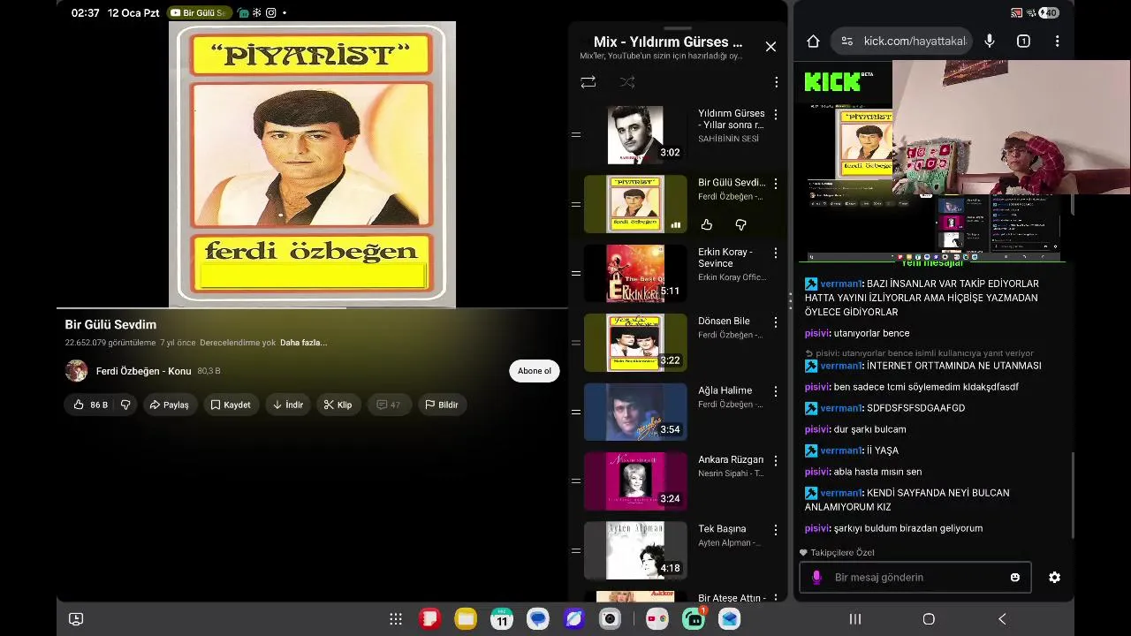
Task: Open the yellow files app in taskbar
Action: (466, 619)
